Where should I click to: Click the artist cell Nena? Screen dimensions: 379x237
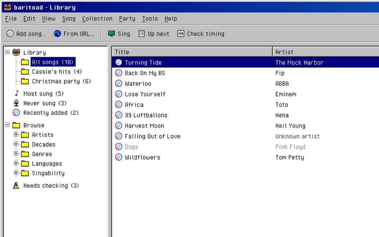pyautogui.click(x=282, y=115)
